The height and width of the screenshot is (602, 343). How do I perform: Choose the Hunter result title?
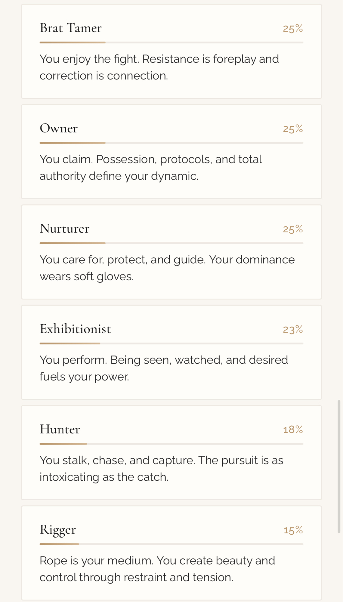tap(60, 429)
